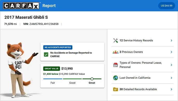Click the green Good value segment
The height and width of the screenshot is (101, 178).
72,79
